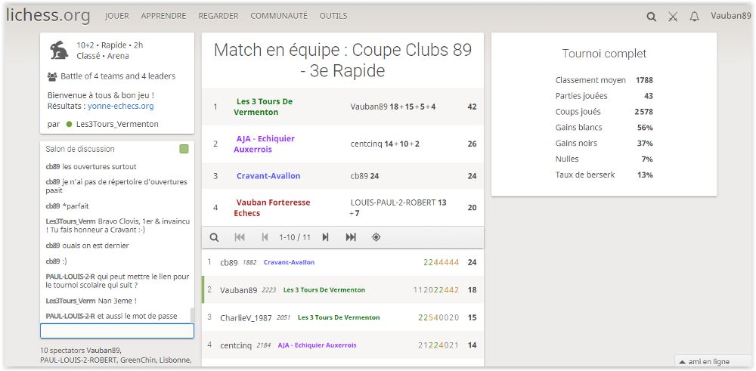This screenshot has height=371, width=756.
Task: Click cb89's Cravant-Avallon team tag
Action: tap(289, 262)
